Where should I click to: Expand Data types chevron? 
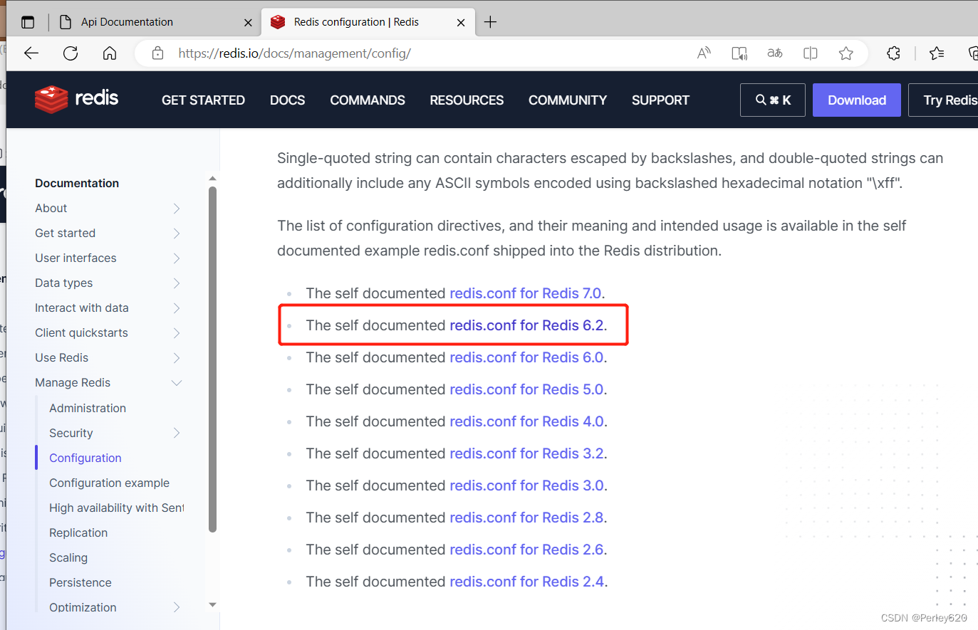[177, 283]
